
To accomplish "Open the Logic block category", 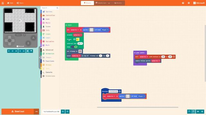I will 50,38.
